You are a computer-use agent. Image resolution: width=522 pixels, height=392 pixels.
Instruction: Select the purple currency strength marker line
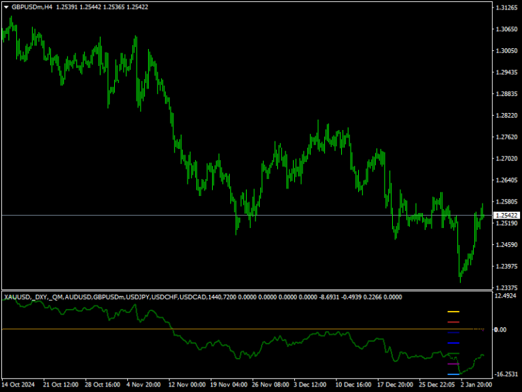click(x=453, y=364)
